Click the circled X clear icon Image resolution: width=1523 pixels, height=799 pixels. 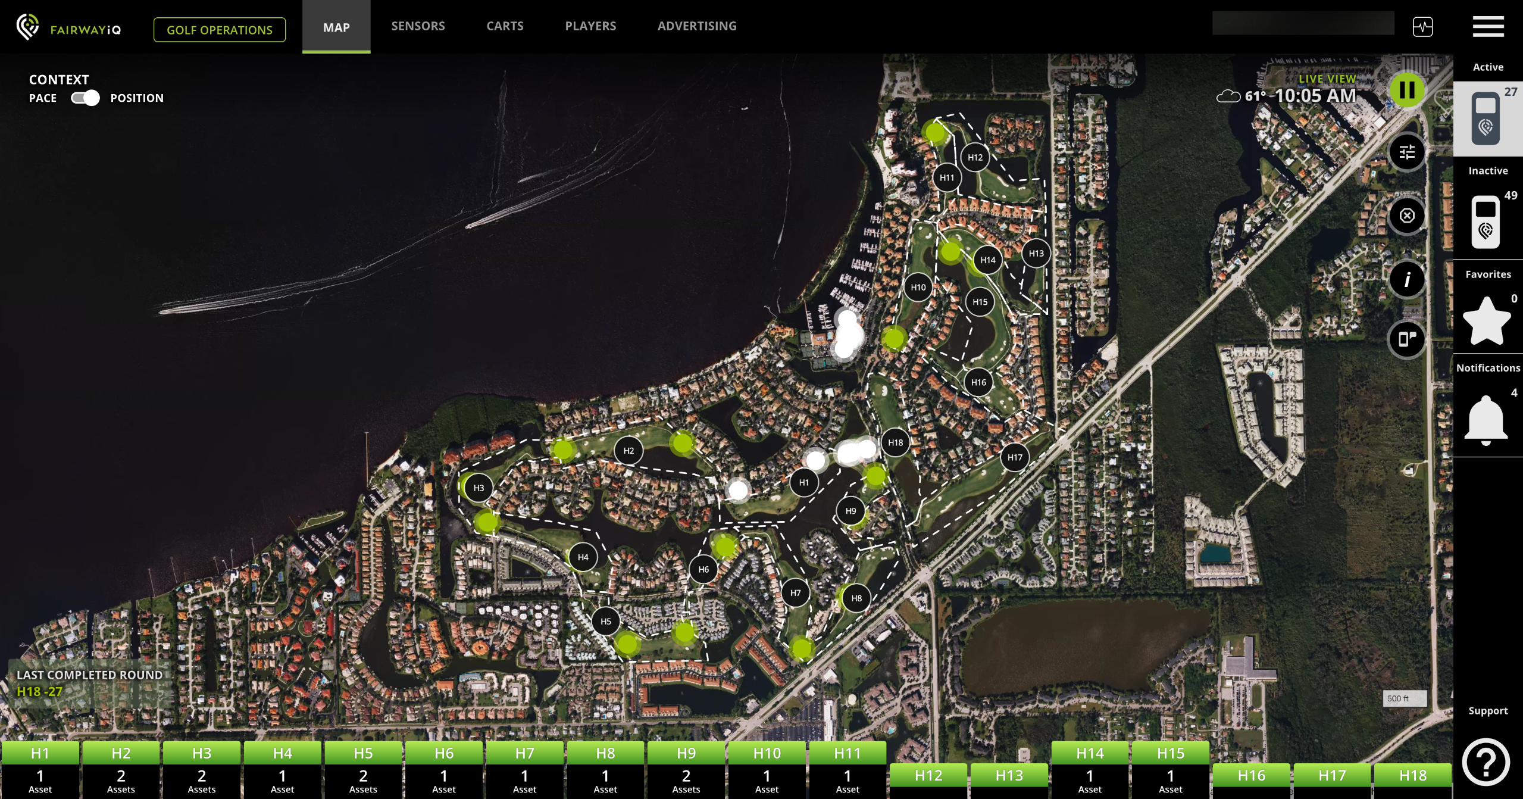[1407, 216]
